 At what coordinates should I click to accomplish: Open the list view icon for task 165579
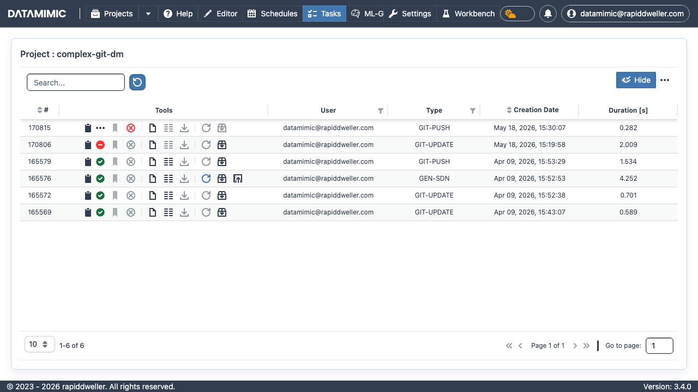(169, 162)
